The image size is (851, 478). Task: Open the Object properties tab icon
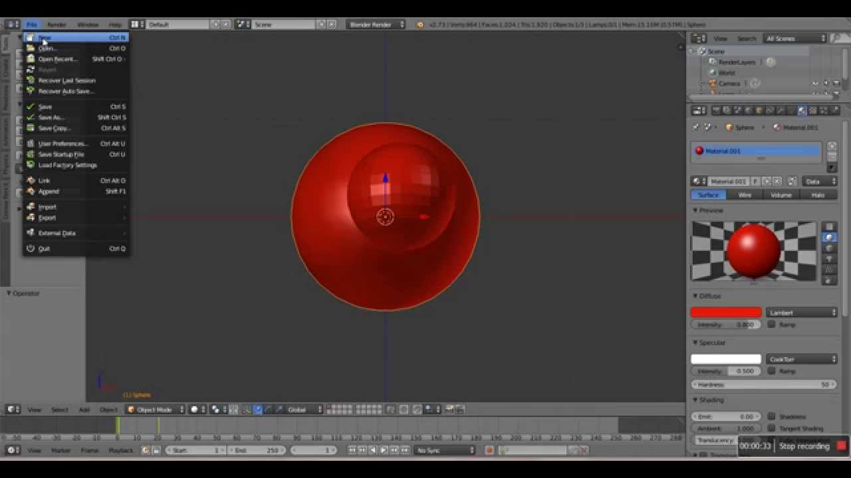point(759,111)
